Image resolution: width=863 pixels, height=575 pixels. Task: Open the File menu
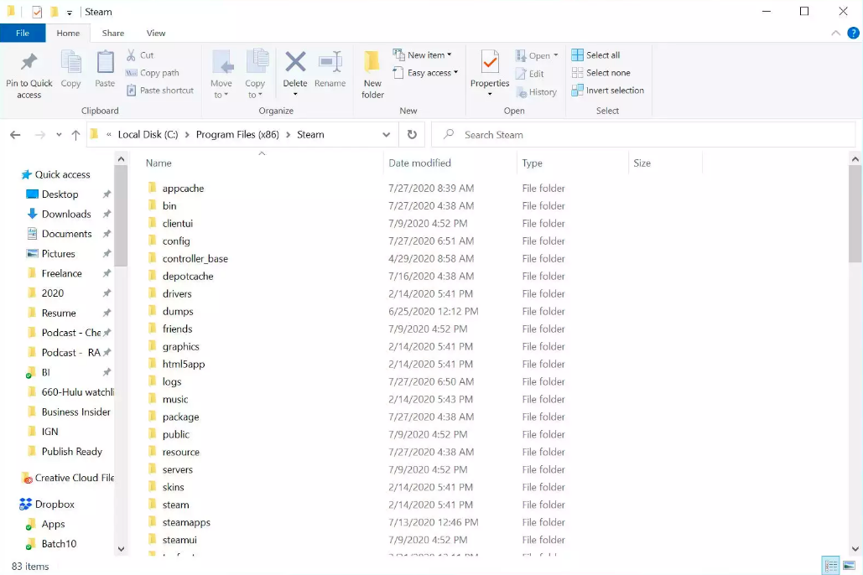click(x=23, y=34)
